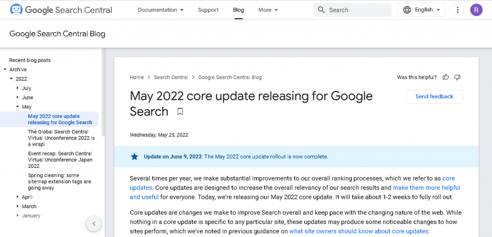Click the Google Search Central logo icon
Viewport: 492px width, 237px height.
click(x=16, y=10)
